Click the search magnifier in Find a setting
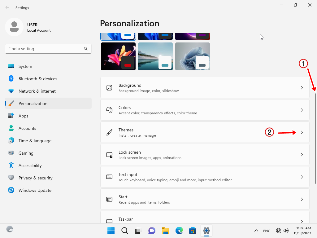The height and width of the screenshot is (238, 317). [x=86, y=49]
